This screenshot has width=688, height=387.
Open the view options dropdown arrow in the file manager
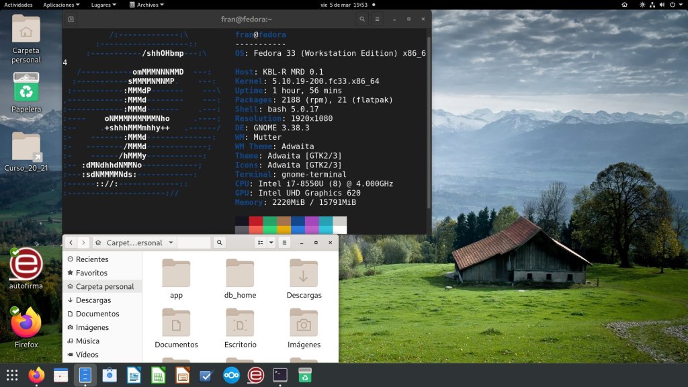click(271, 243)
